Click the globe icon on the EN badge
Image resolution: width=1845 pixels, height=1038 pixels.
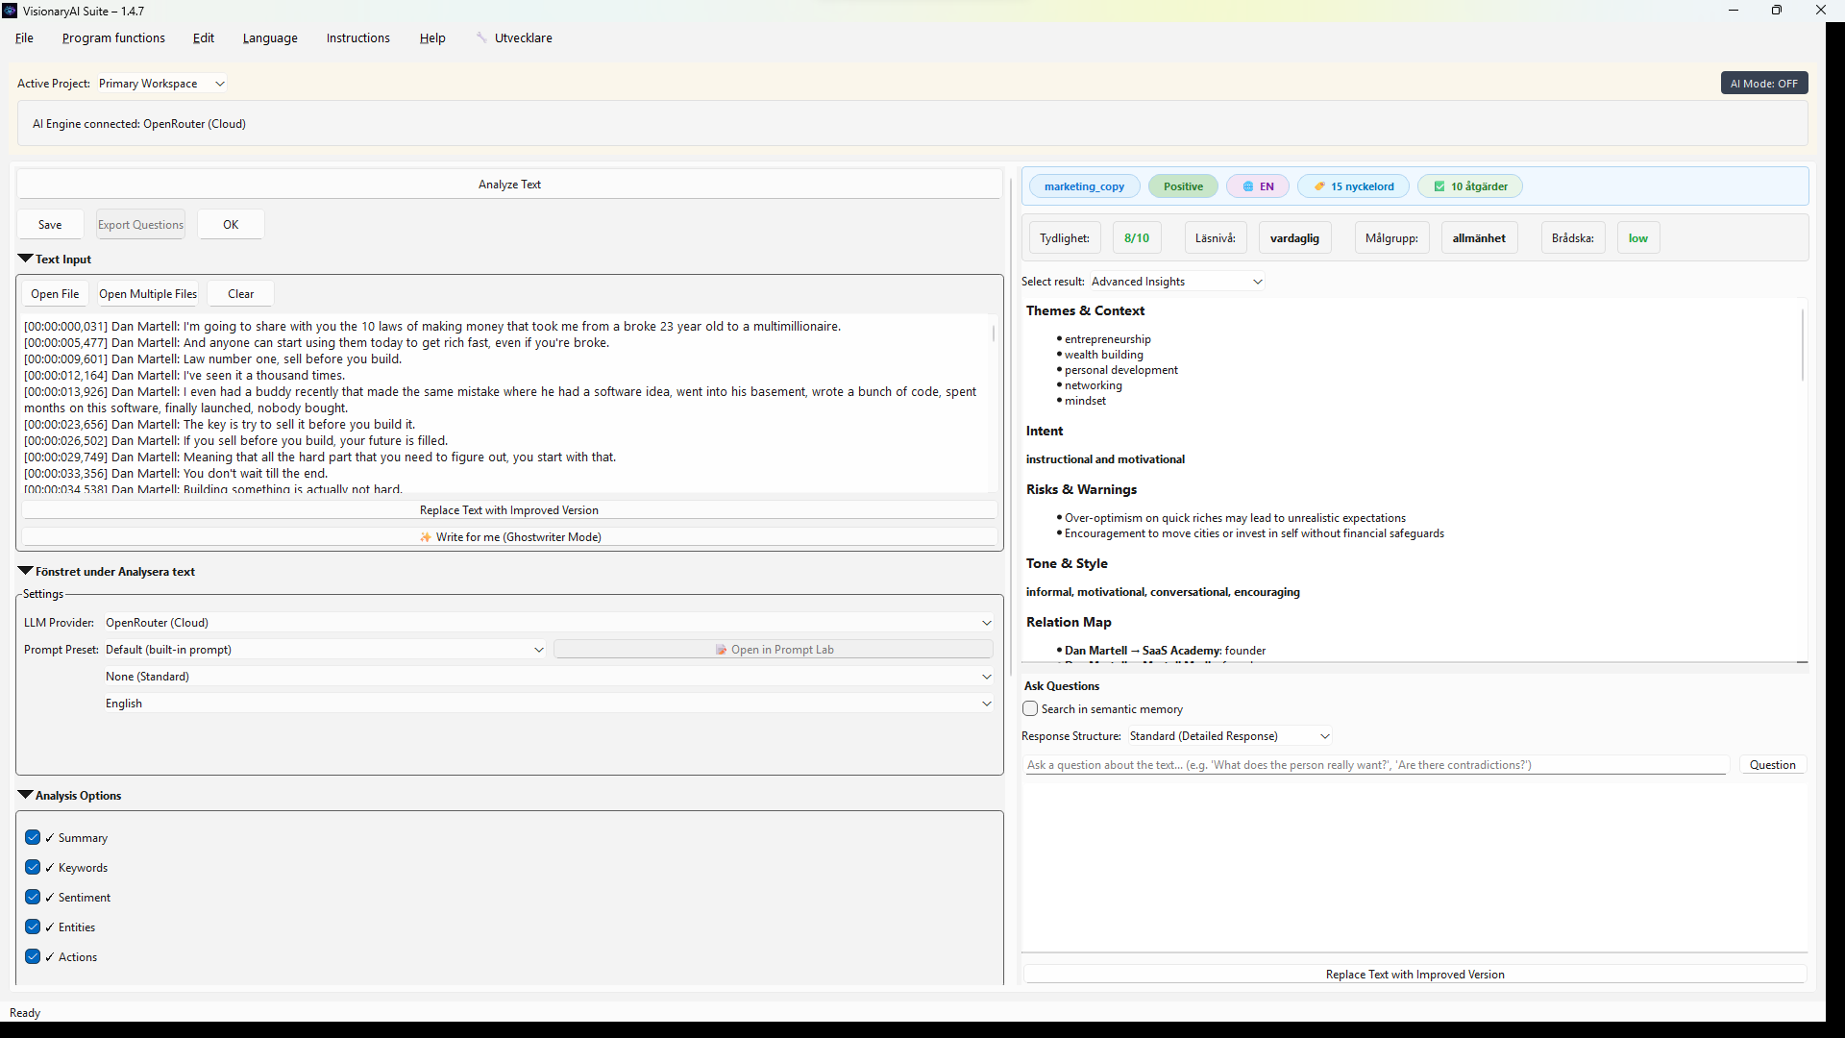pyautogui.click(x=1247, y=186)
